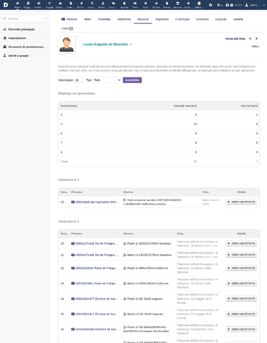Click the plus quick-add icon in top bar
Image resolution: width=267 pixels, height=343 pixels.
click(x=210, y=5)
